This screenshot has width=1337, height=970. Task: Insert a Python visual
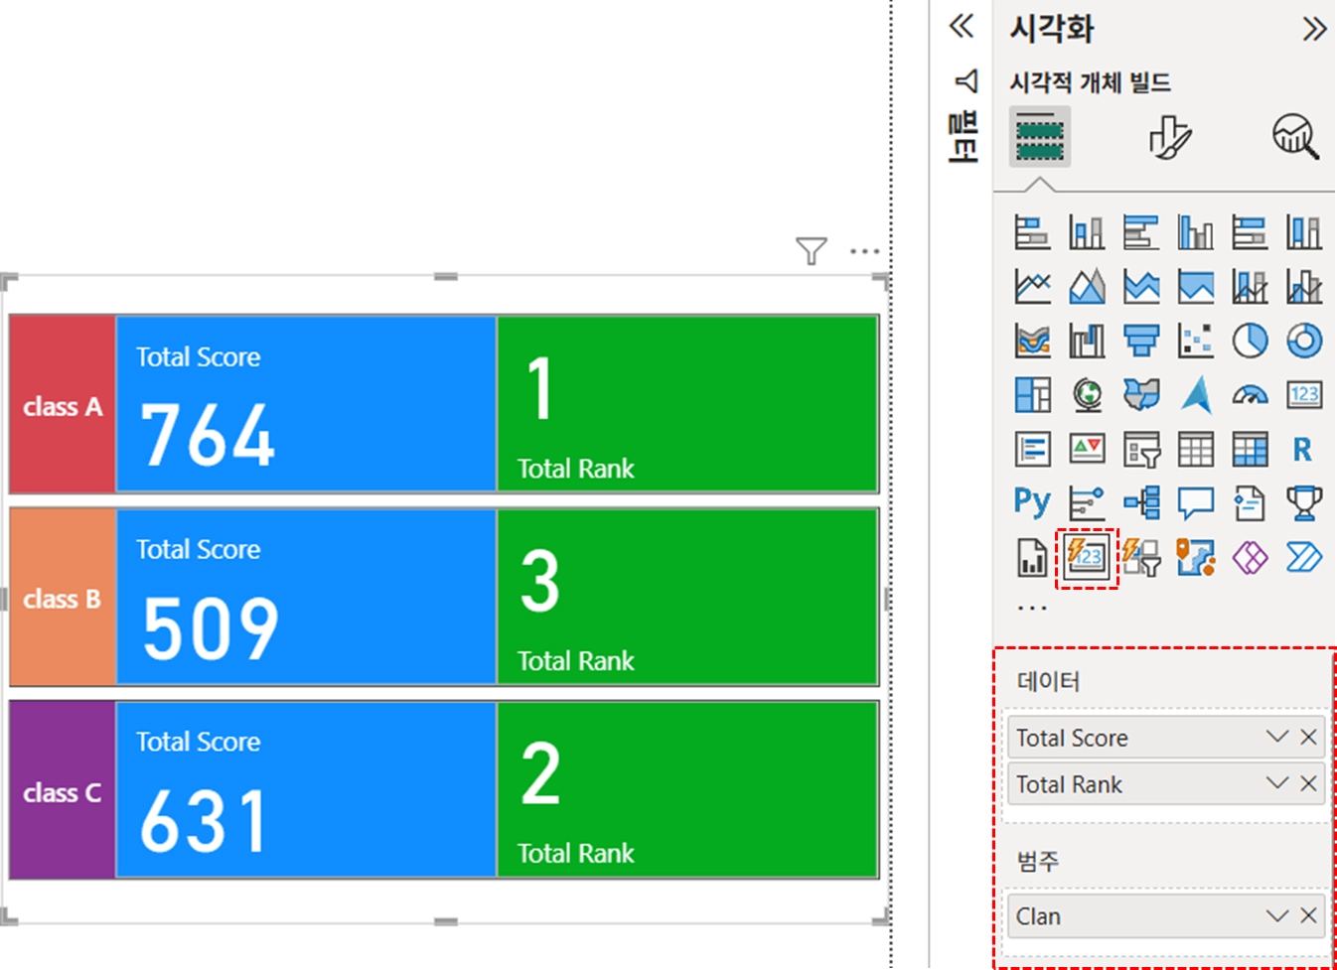click(x=1032, y=502)
